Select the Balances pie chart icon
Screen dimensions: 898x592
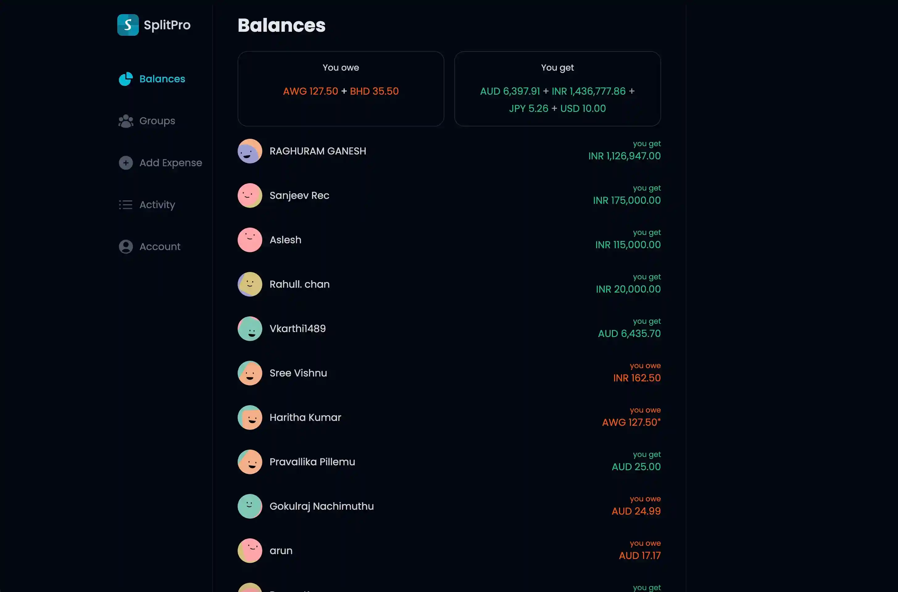[125, 79]
